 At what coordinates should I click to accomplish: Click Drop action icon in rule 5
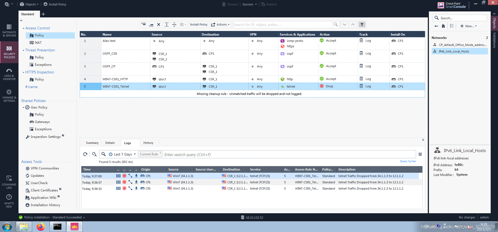[322, 86]
